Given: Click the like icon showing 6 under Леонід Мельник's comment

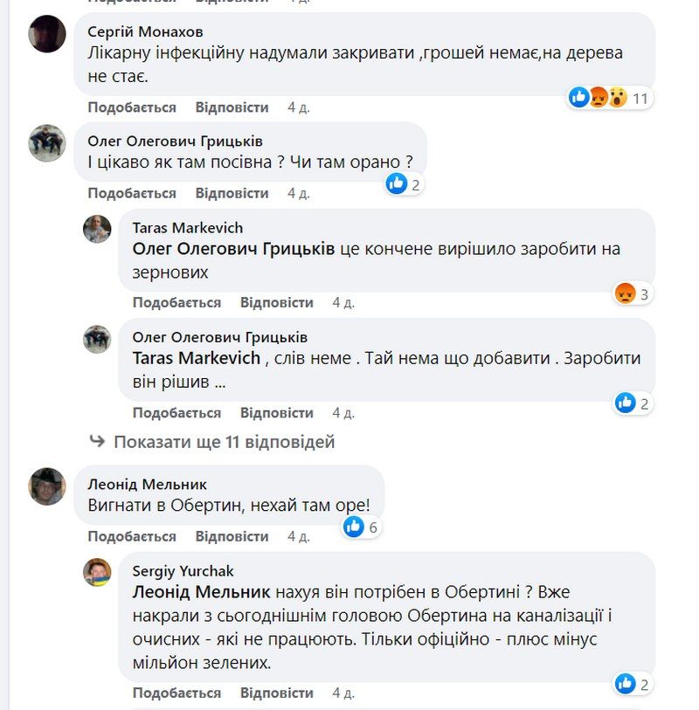Looking at the screenshot, I should 352,527.
